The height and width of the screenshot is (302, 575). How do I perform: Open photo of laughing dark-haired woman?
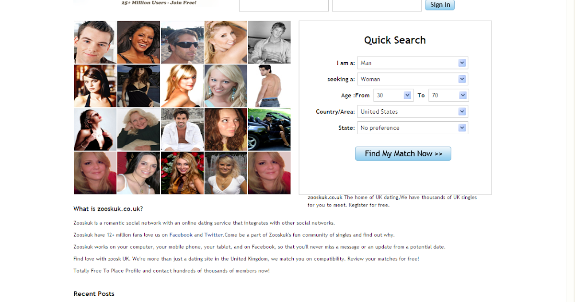[x=138, y=42]
